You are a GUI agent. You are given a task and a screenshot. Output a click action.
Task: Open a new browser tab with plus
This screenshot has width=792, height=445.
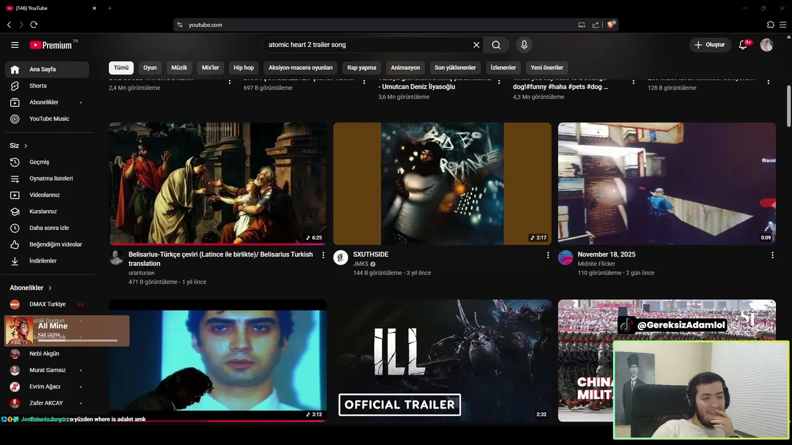[x=110, y=8]
